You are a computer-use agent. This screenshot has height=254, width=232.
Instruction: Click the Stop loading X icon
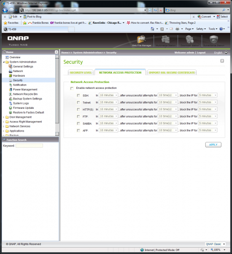click(x=161, y=10)
